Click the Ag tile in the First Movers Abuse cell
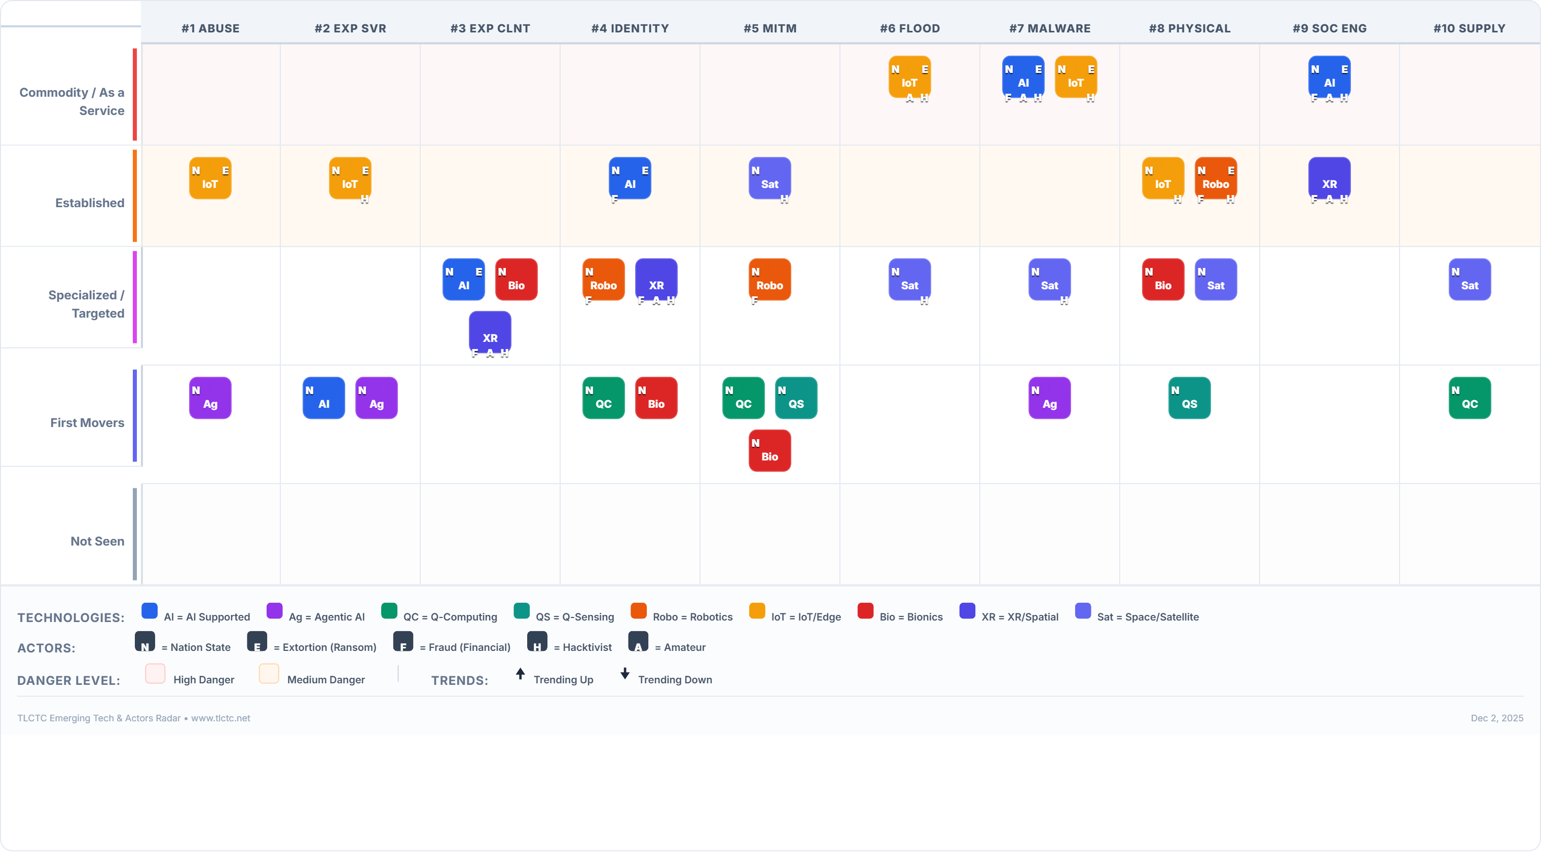Screen dimensions: 1541x852 (210, 398)
